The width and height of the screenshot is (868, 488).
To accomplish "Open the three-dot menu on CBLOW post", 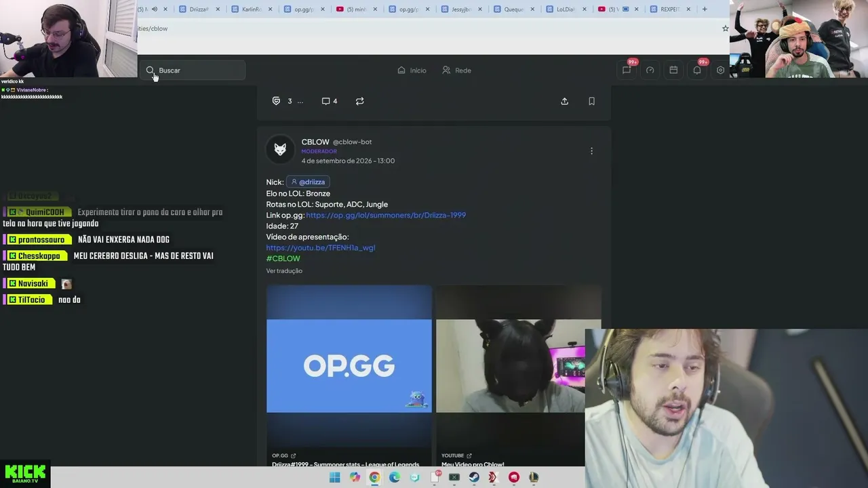I will 591,151.
